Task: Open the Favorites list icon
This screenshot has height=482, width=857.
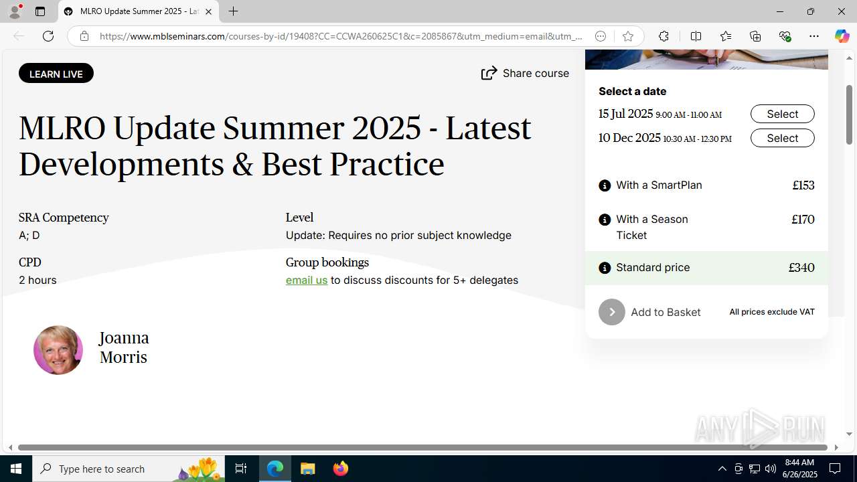Action: [726, 36]
